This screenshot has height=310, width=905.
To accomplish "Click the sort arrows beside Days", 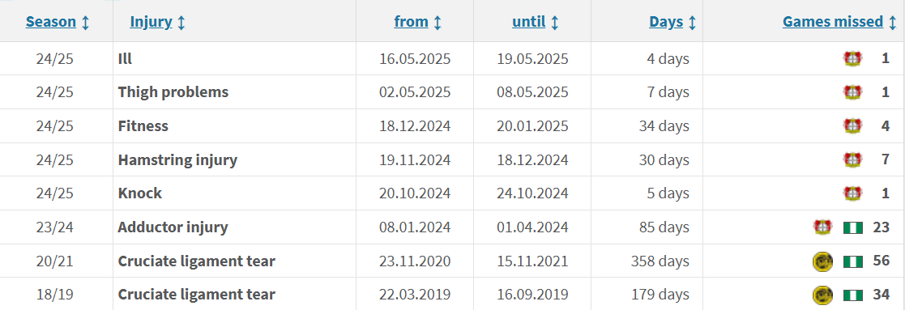I will coord(692,23).
